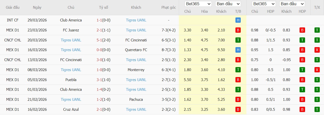Click red X badge in Queretaro FC row
The image size is (324, 115).
317,50
